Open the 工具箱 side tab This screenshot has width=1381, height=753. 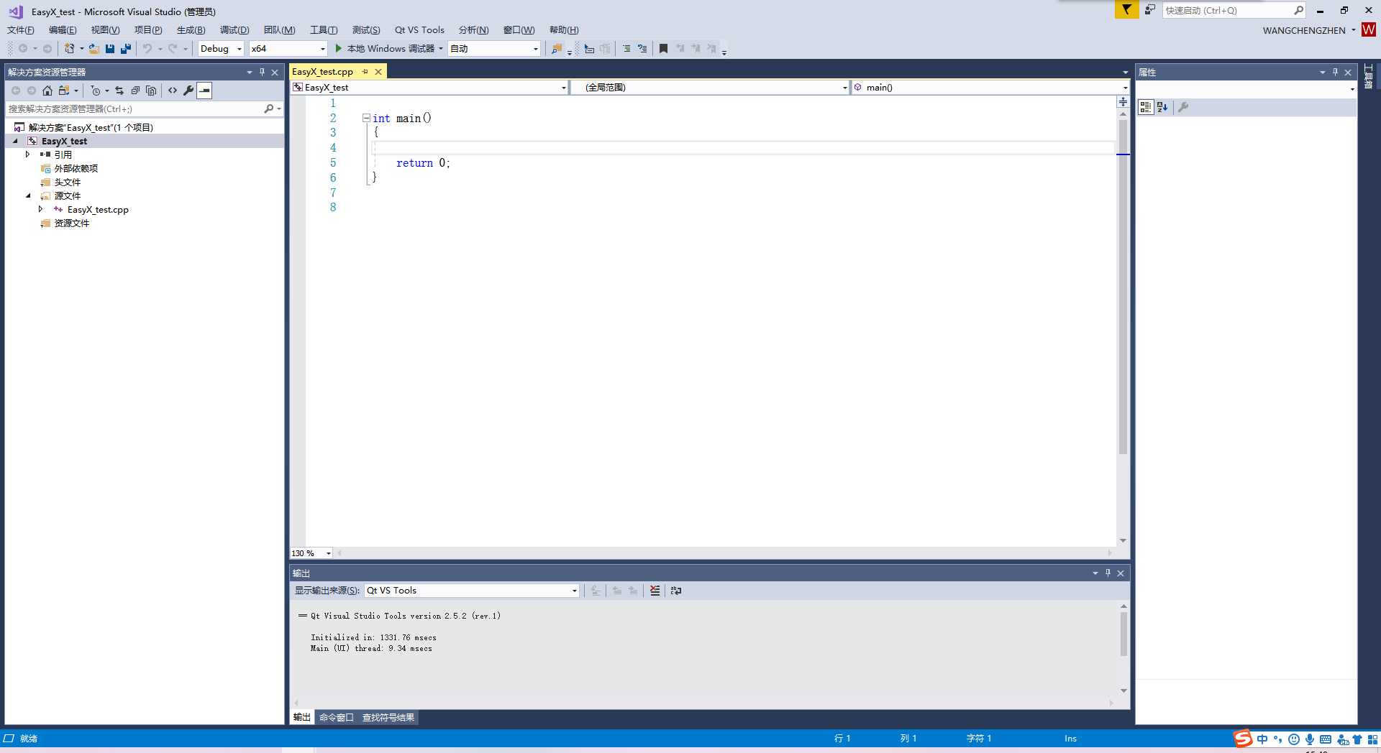1368,76
